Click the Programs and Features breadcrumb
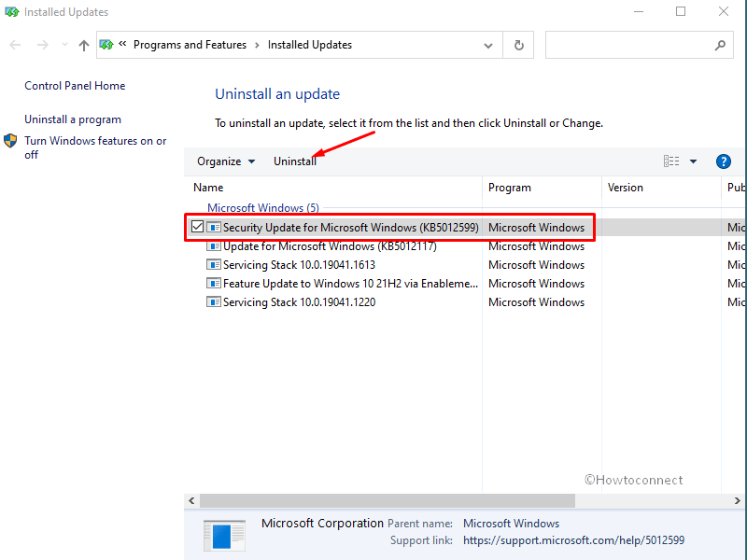This screenshot has height=560, width=747. click(x=190, y=45)
